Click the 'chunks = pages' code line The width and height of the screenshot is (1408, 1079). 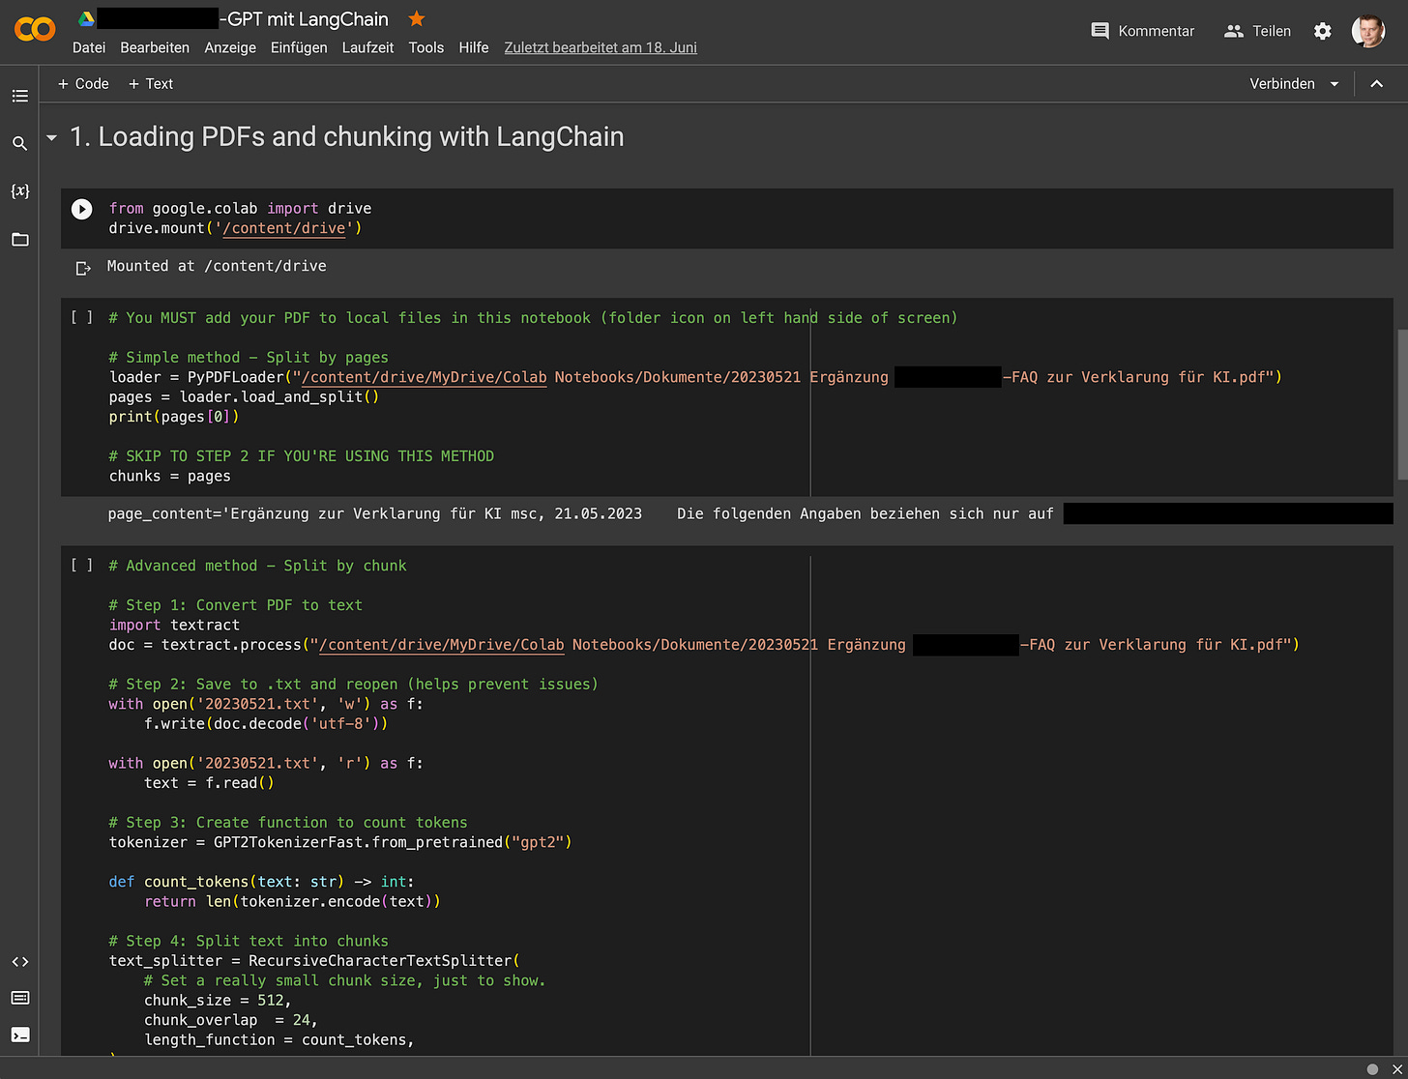coord(169,476)
